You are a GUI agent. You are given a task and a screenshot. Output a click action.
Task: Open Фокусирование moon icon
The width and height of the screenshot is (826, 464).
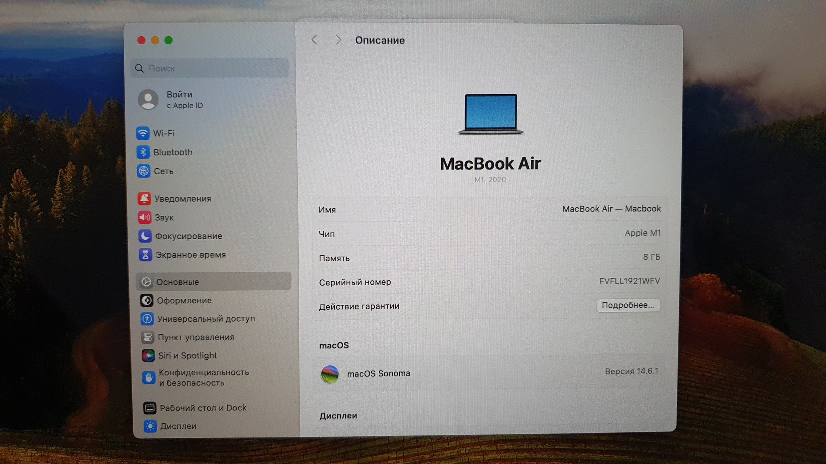click(x=145, y=236)
